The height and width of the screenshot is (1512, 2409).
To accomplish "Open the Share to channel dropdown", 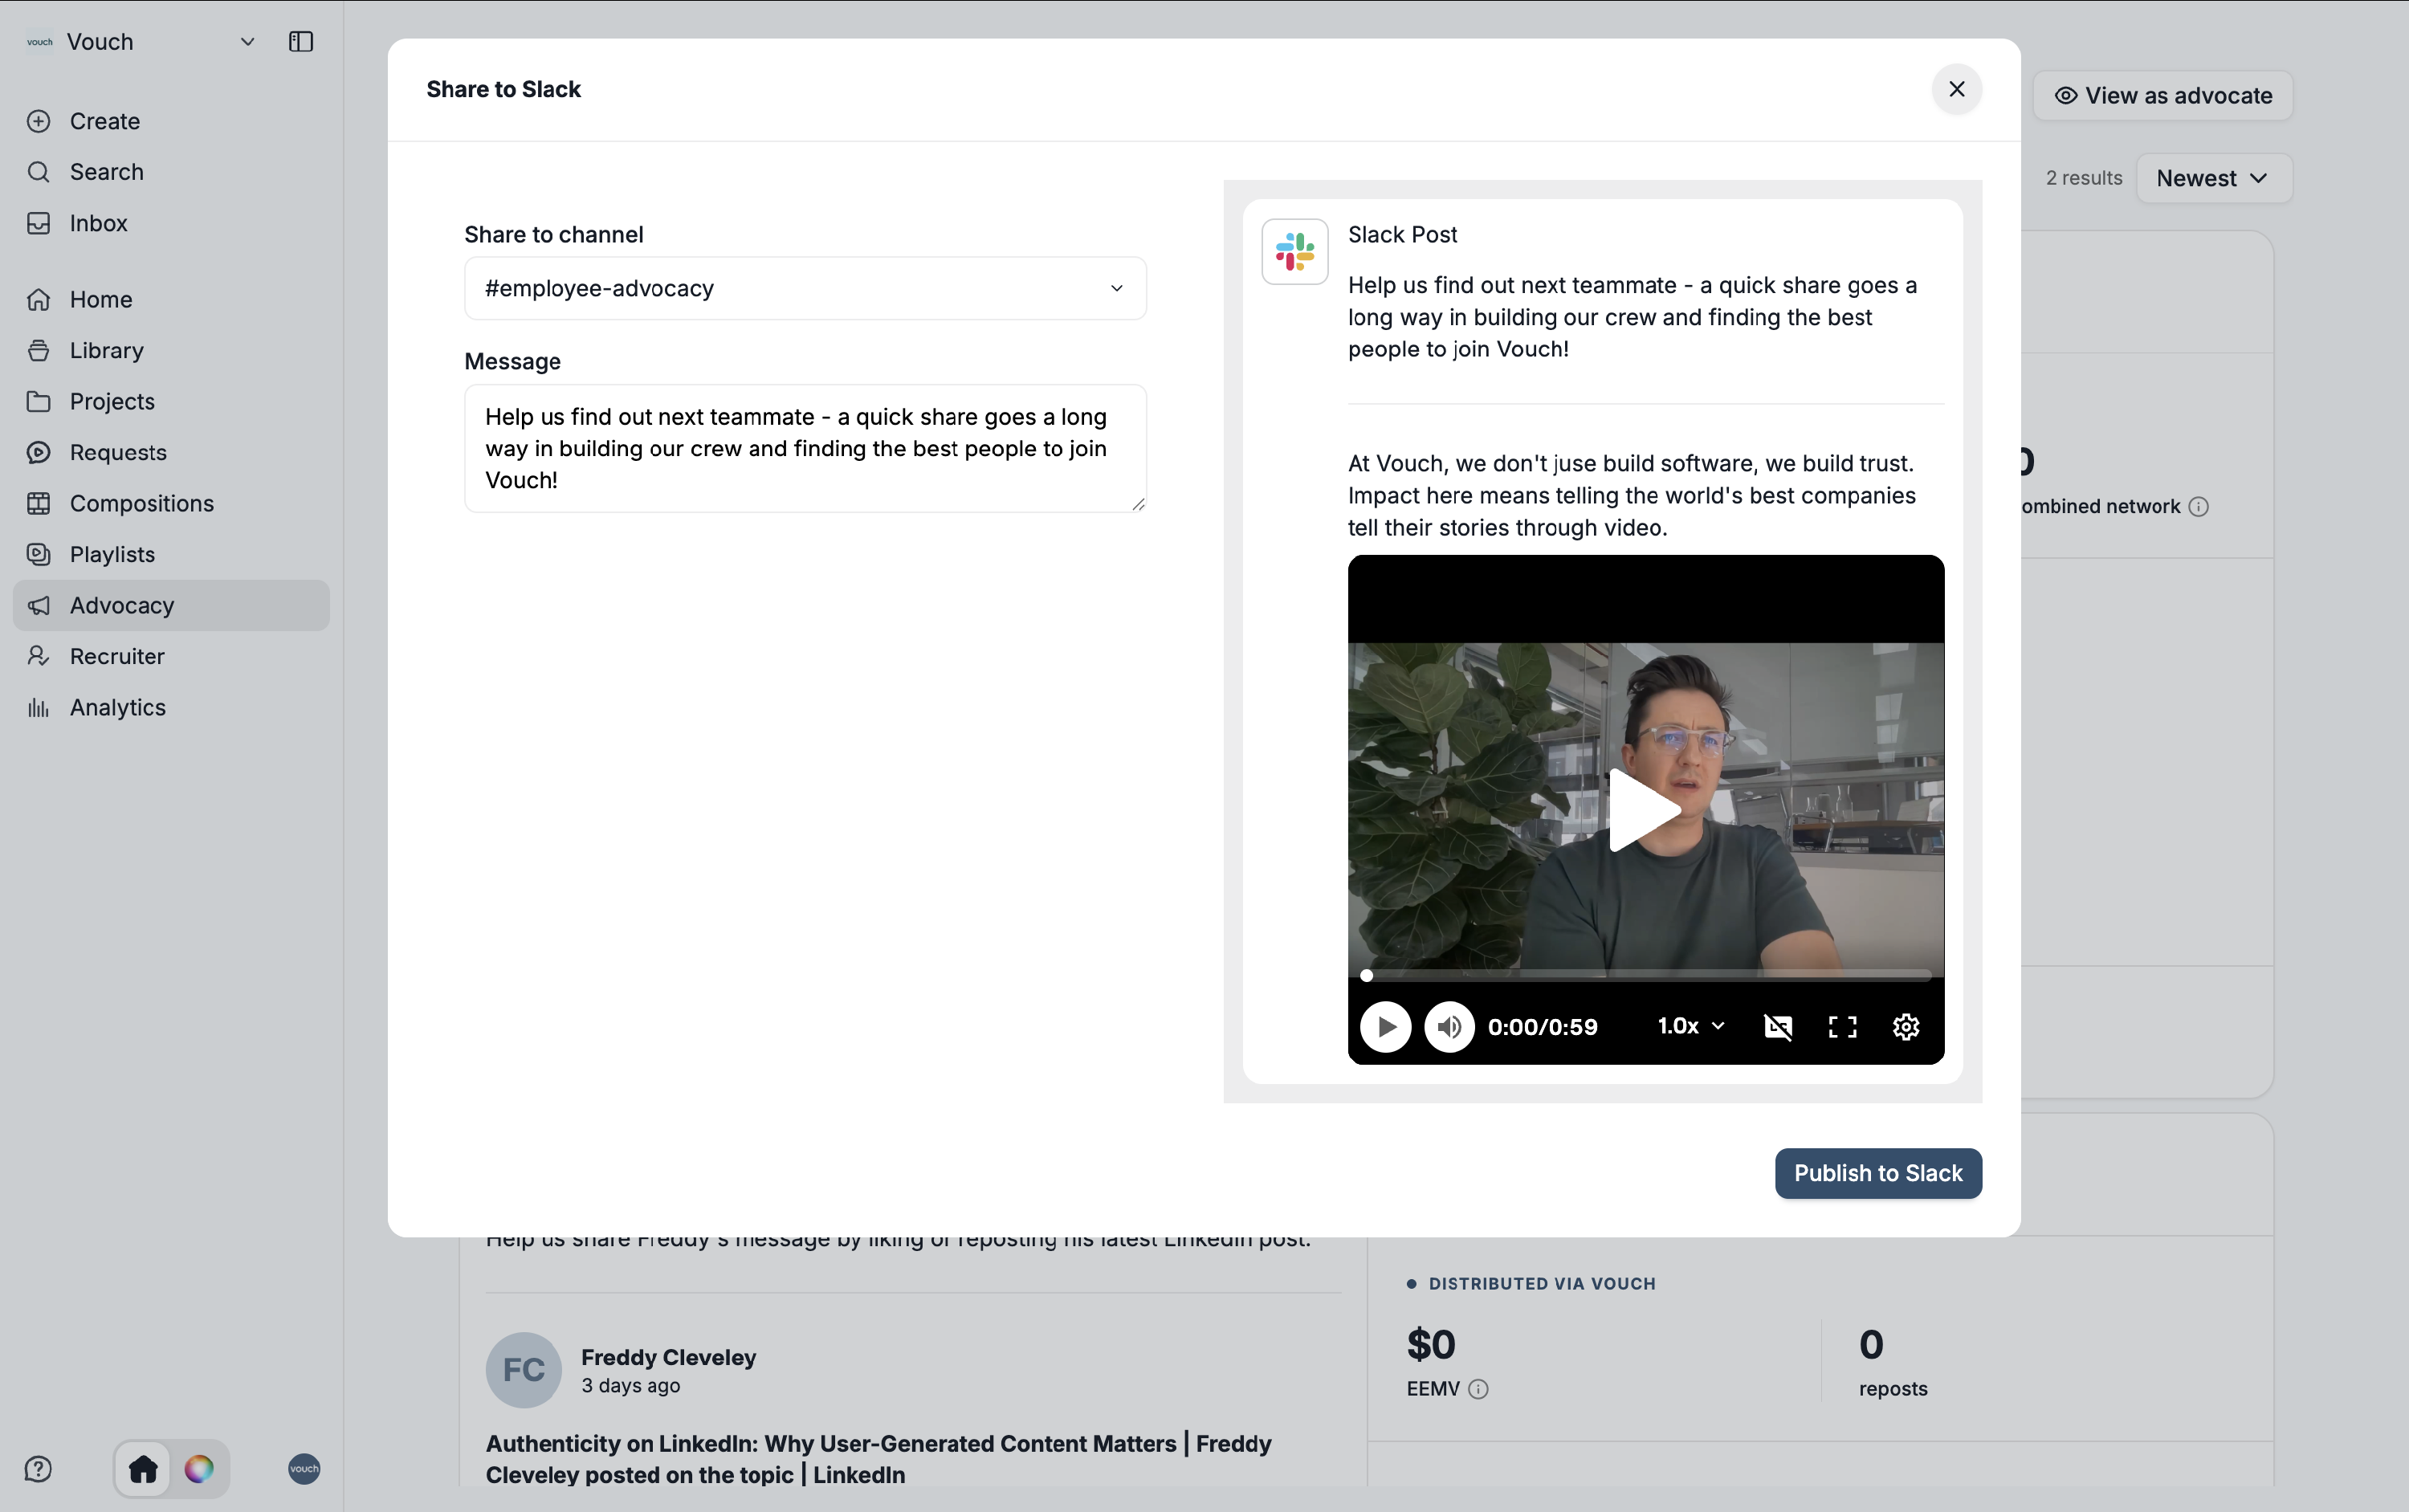I will pyautogui.click(x=805, y=288).
